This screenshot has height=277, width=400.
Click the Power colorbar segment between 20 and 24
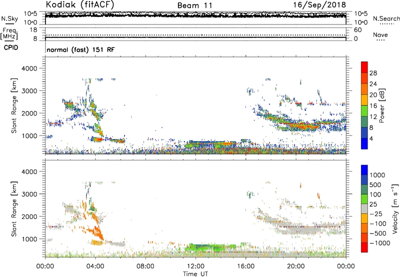pyautogui.click(x=364, y=89)
